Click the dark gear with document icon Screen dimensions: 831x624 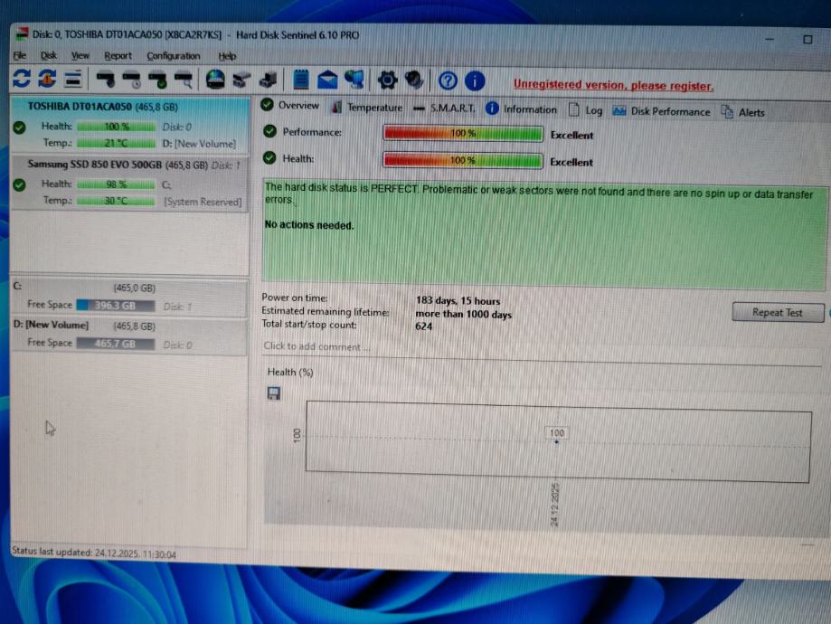pyautogui.click(x=414, y=80)
